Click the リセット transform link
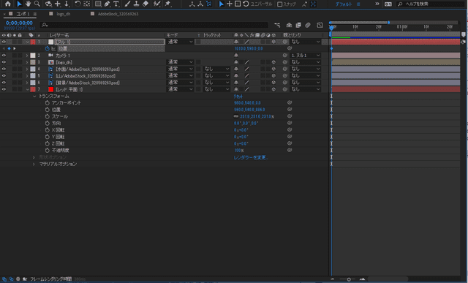 click(238, 96)
